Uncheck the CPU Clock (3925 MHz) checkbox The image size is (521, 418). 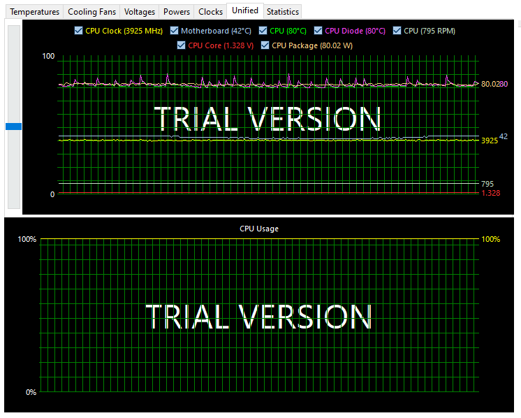(78, 31)
